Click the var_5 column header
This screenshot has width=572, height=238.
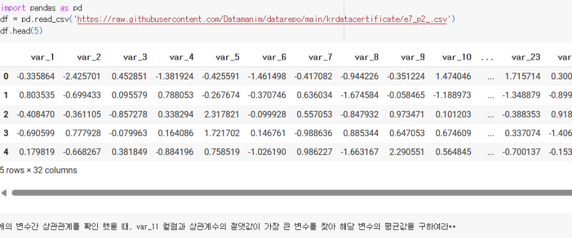227,57
